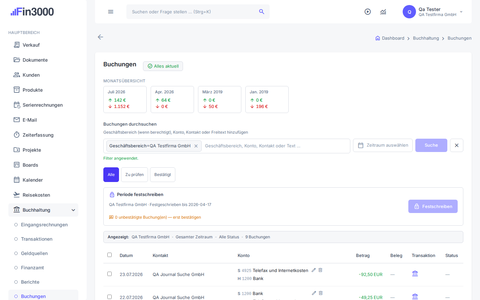
Task: Click the play circle icon in header
Action: click(368, 12)
